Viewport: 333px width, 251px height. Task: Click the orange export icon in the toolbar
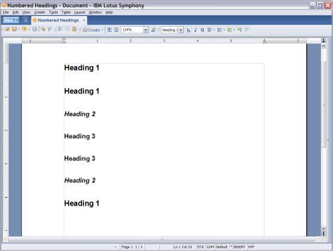click(x=25, y=29)
